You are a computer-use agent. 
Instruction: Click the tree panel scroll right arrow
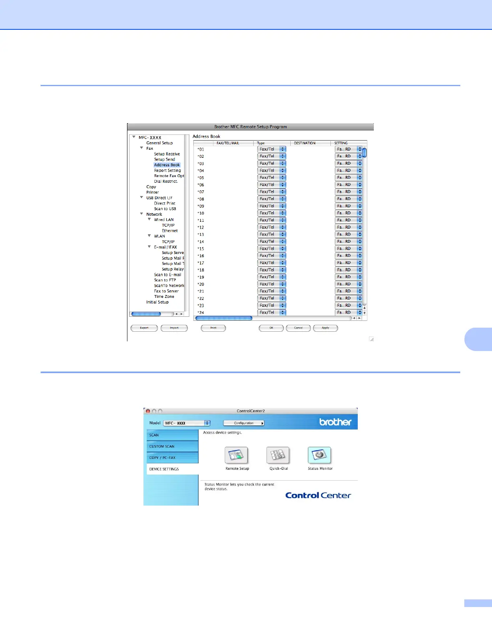(182, 314)
